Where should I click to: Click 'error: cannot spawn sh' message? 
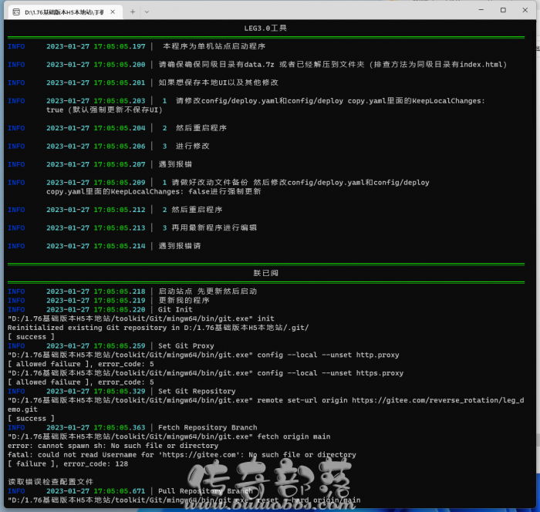(x=113, y=446)
